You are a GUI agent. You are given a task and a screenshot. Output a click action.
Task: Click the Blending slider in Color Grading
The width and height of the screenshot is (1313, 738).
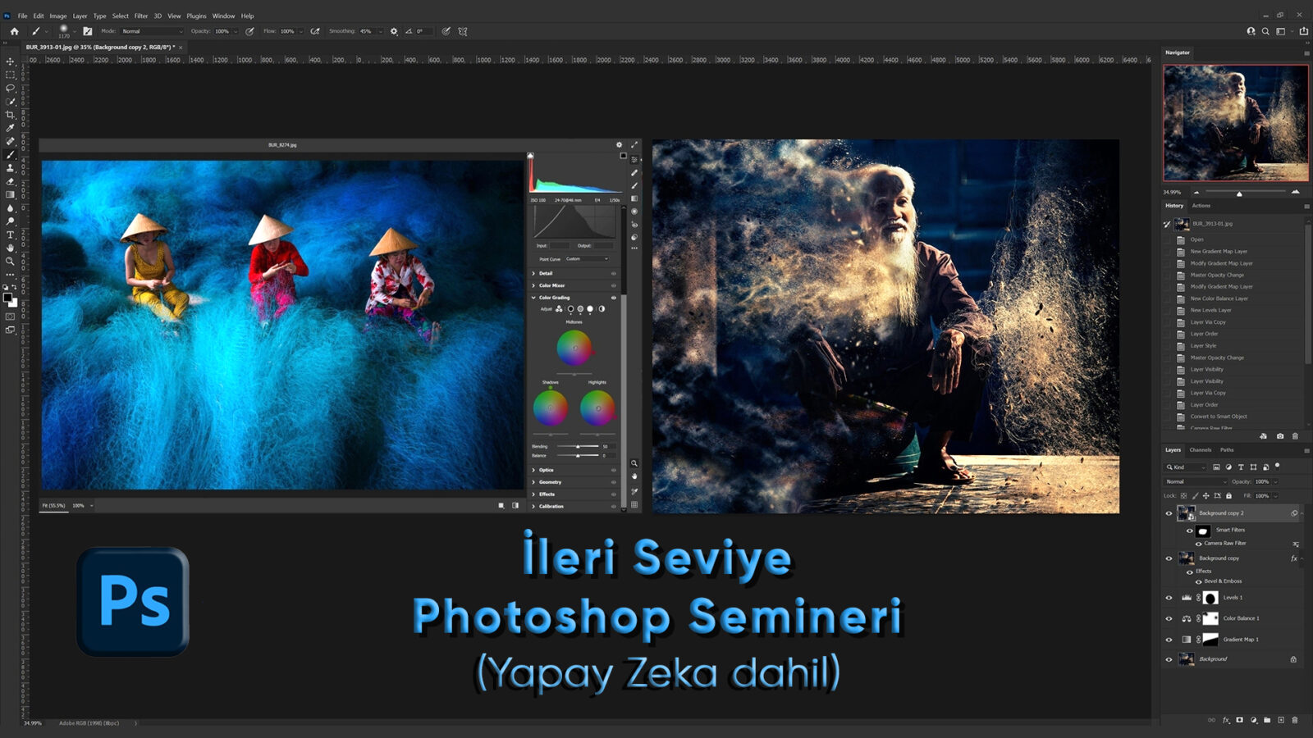pos(578,446)
